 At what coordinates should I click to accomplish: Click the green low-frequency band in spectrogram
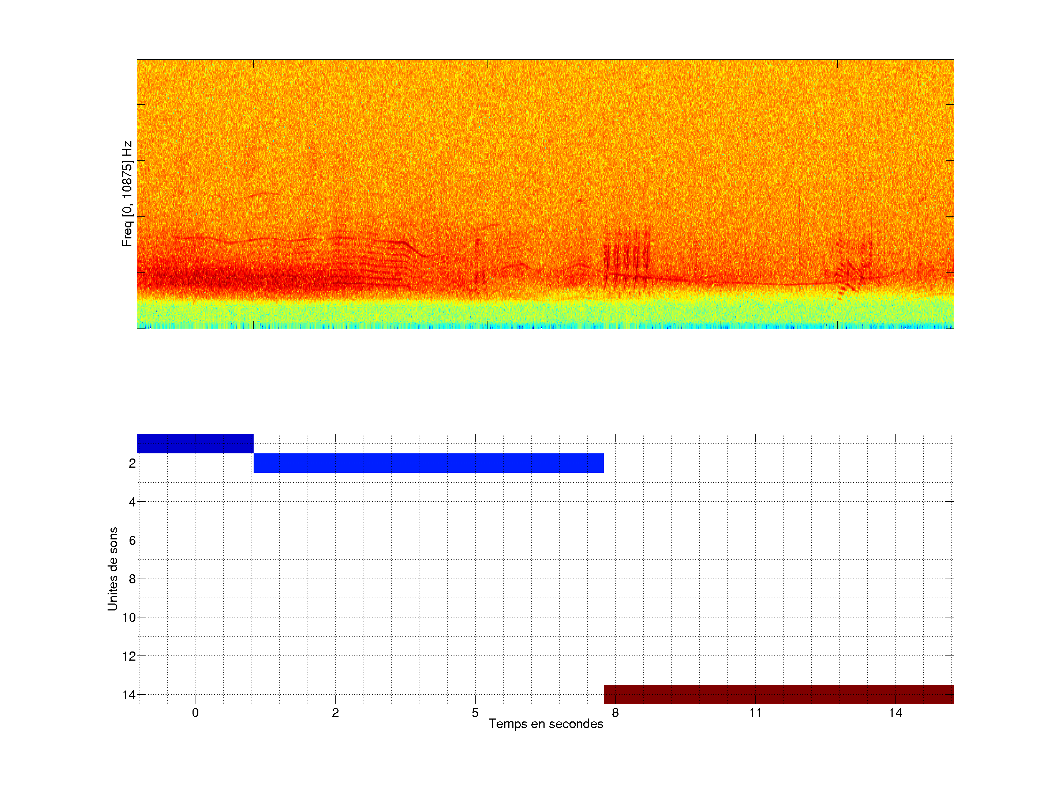coord(545,312)
